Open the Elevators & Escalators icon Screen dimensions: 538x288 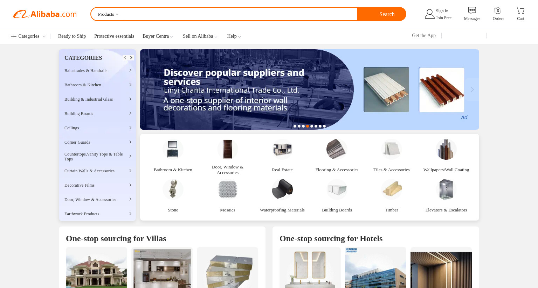(x=446, y=189)
